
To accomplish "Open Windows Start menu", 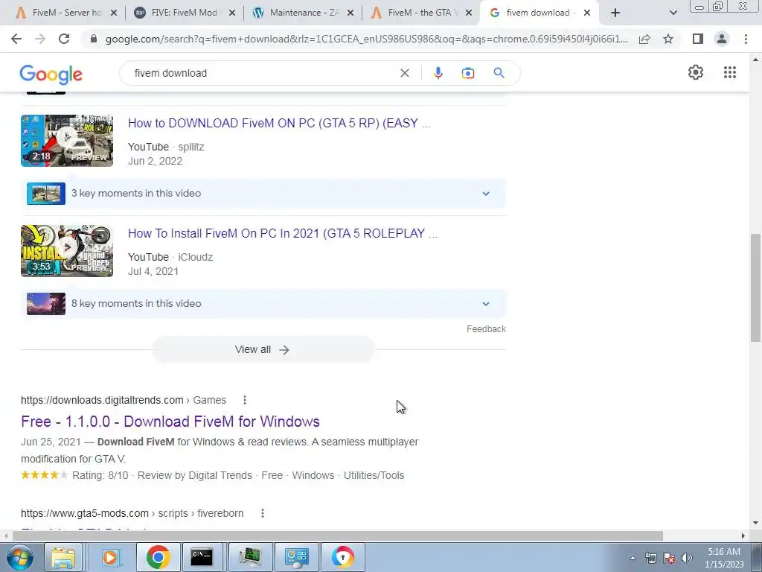I will coord(19,557).
